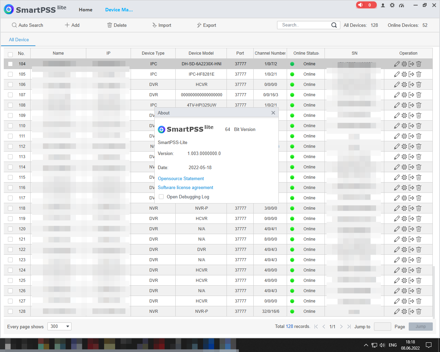440x352 pixels.
Task: Click the taskbar network icon
Action: (x=374, y=345)
